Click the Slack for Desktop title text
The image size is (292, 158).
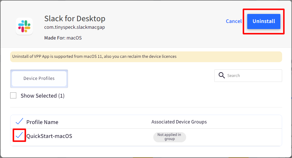pyautogui.click(x=75, y=19)
